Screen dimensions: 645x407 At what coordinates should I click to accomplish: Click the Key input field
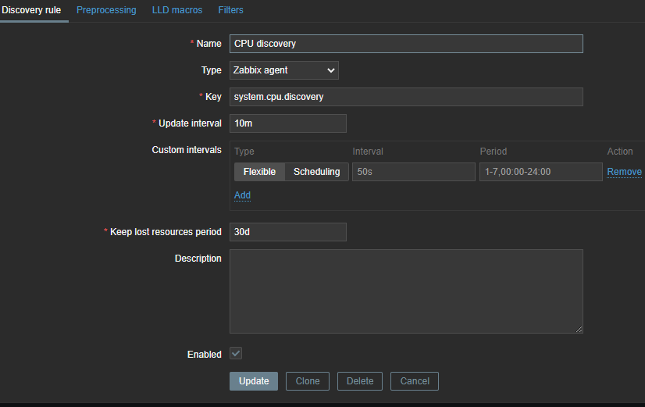[406, 97]
